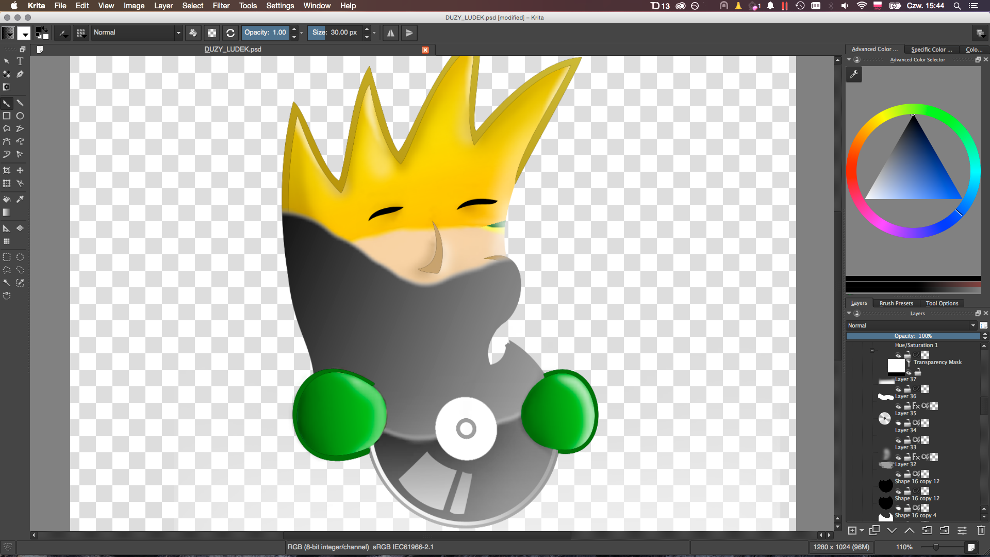The image size is (990, 557).
Task: Select the Fill bucket tool
Action: coord(7,199)
